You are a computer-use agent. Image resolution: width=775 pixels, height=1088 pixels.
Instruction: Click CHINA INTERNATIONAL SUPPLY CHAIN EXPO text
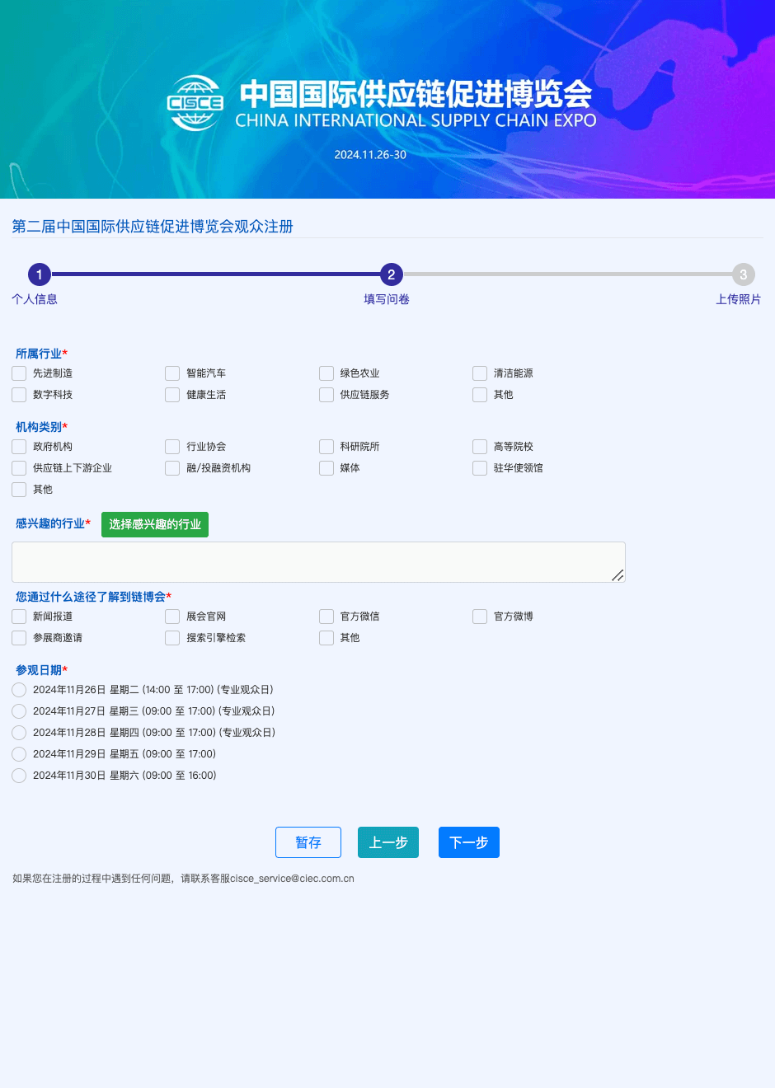(x=416, y=120)
